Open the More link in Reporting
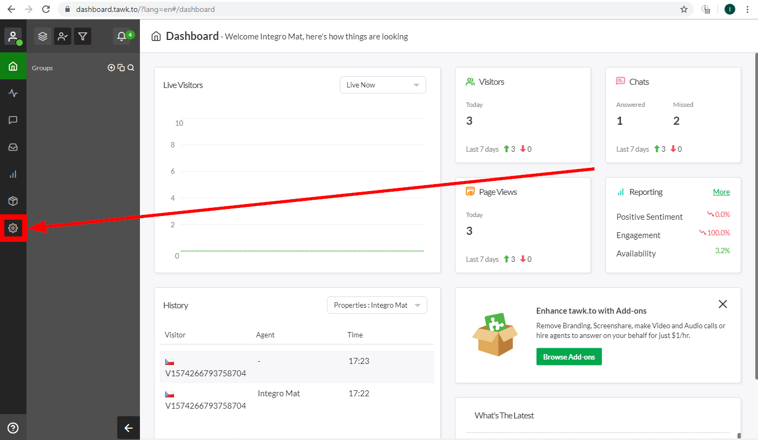The height and width of the screenshot is (440, 758). click(721, 192)
